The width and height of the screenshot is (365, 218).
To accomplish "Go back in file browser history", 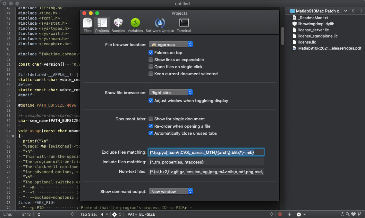I will (x=353, y=11).
